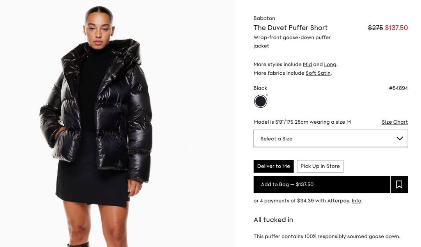View the Soft Satin fabric link

[x=318, y=73]
